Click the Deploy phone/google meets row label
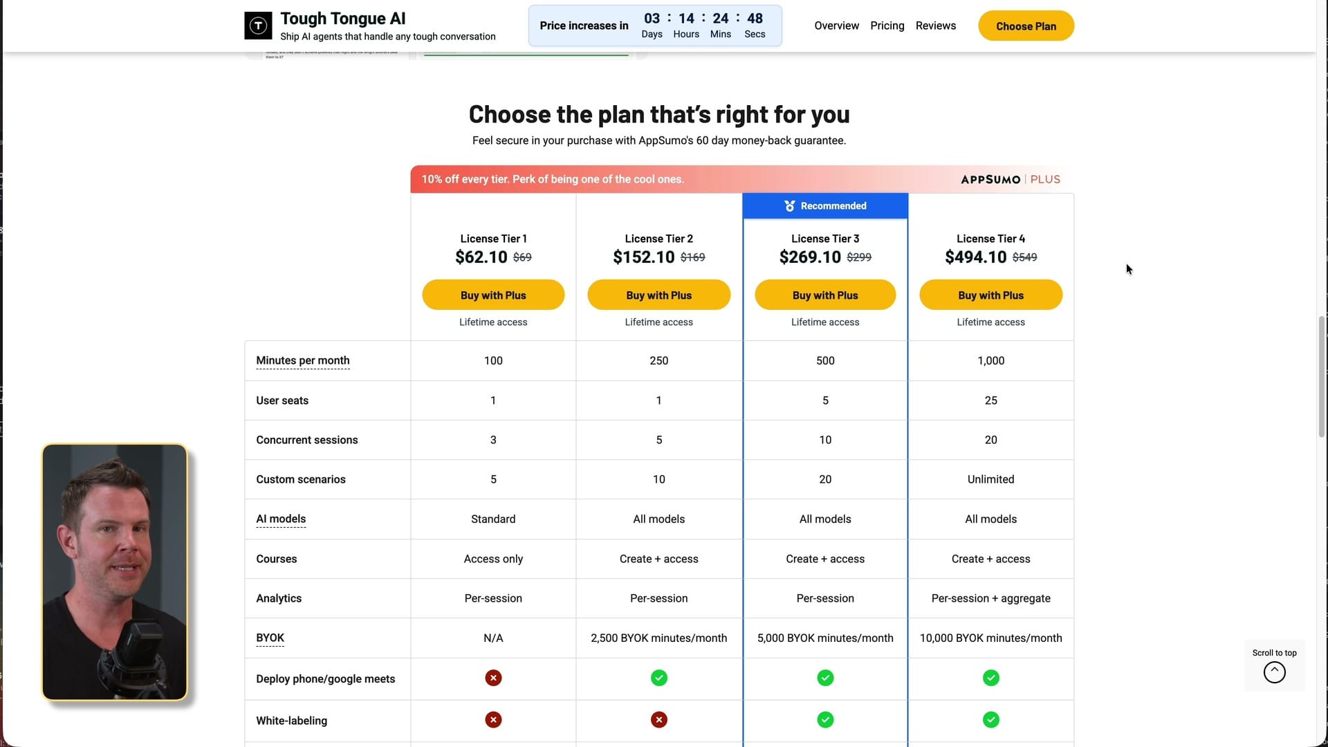Viewport: 1328px width, 747px height. click(326, 679)
